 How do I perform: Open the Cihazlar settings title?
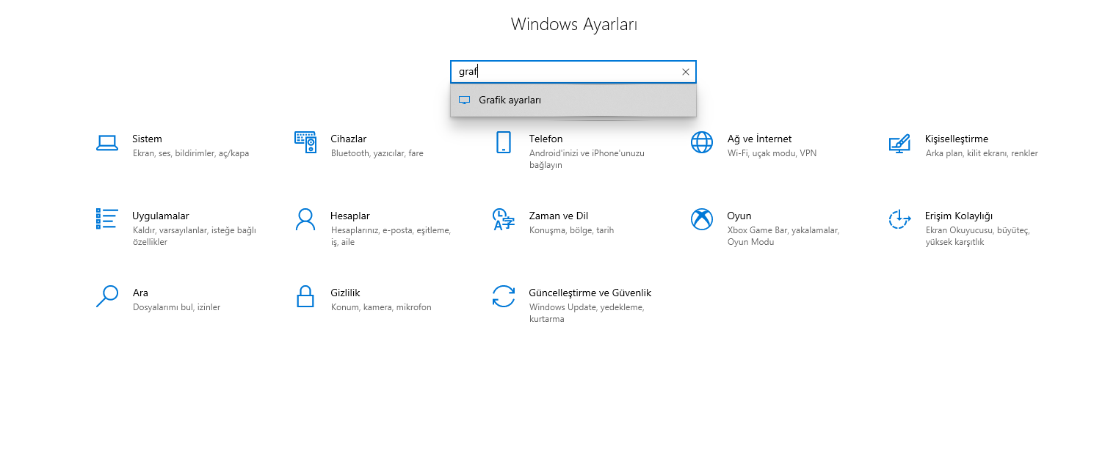click(x=349, y=139)
